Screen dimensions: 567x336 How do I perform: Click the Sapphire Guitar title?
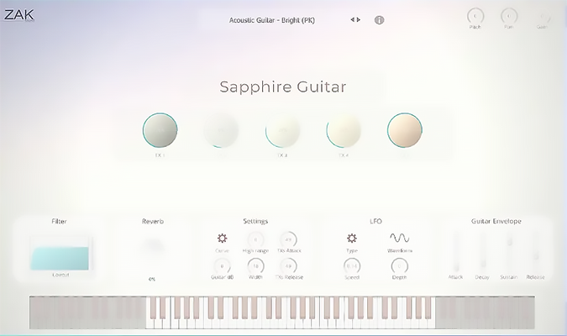pyautogui.click(x=283, y=87)
